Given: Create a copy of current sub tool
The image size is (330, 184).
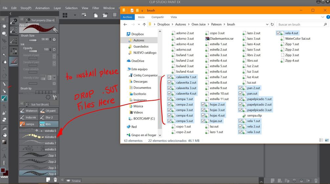Looking at the screenshot, I should pos(48,179).
